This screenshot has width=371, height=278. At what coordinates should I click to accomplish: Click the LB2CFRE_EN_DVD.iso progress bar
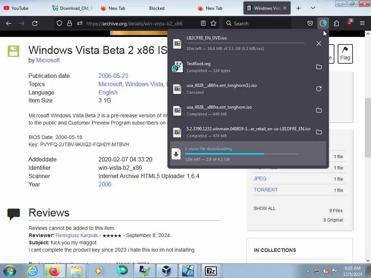(245, 43)
